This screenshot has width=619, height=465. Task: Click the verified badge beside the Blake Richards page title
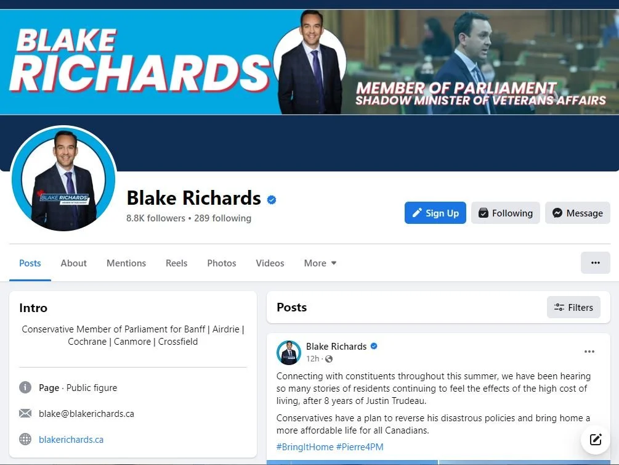(x=271, y=200)
